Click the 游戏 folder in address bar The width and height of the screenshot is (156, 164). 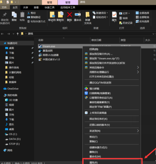31,33
